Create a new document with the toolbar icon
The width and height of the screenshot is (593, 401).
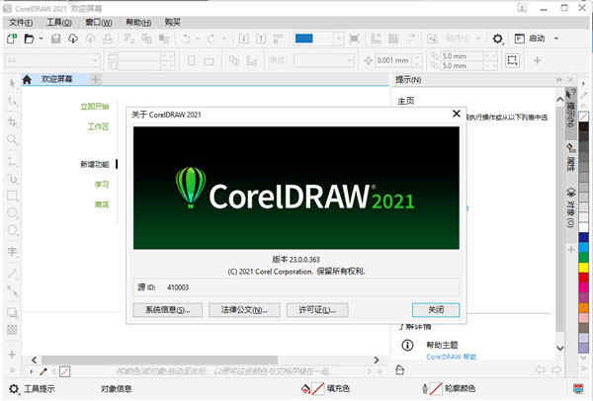pyautogui.click(x=12, y=39)
